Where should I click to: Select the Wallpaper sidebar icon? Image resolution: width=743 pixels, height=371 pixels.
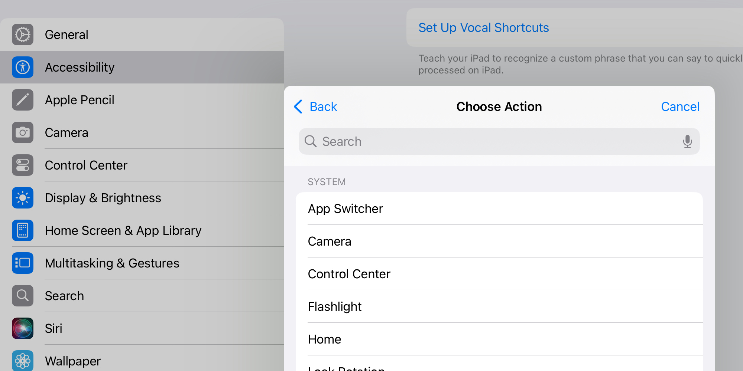click(22, 360)
